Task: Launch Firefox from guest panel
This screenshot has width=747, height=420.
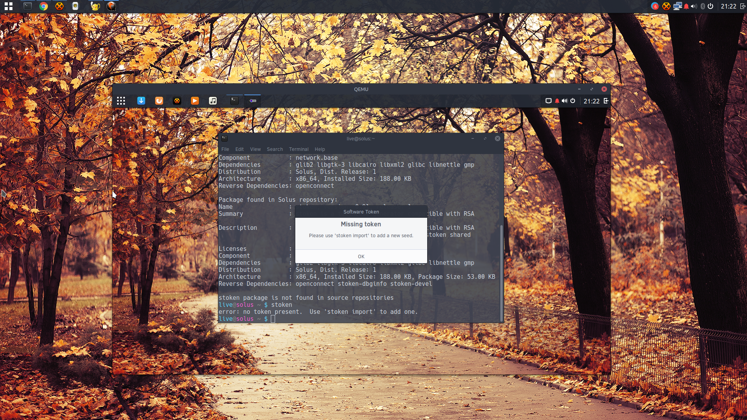Action: [x=159, y=101]
